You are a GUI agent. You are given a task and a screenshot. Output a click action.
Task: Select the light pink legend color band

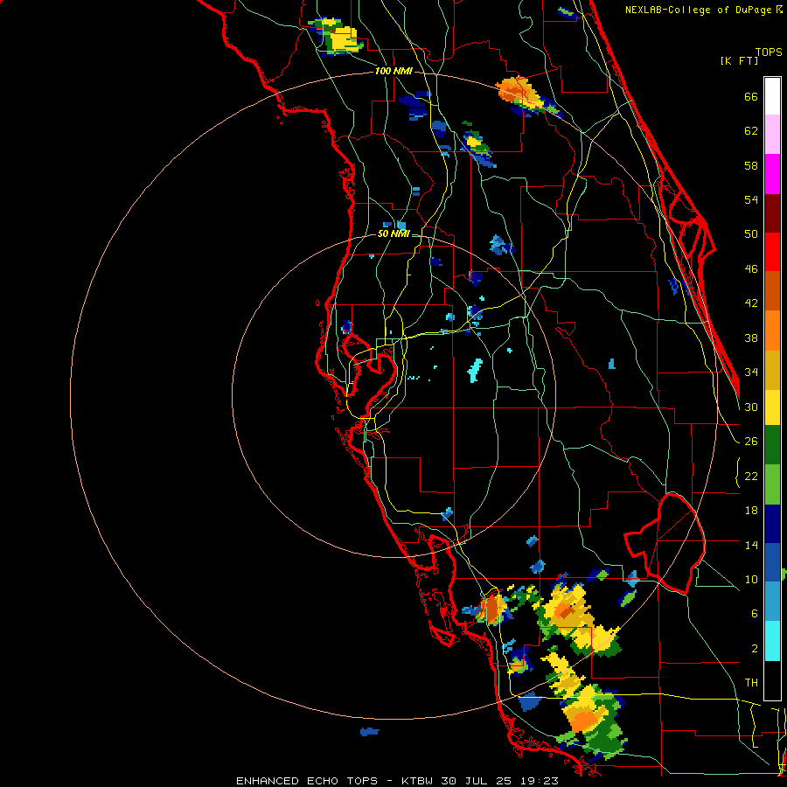tap(772, 135)
